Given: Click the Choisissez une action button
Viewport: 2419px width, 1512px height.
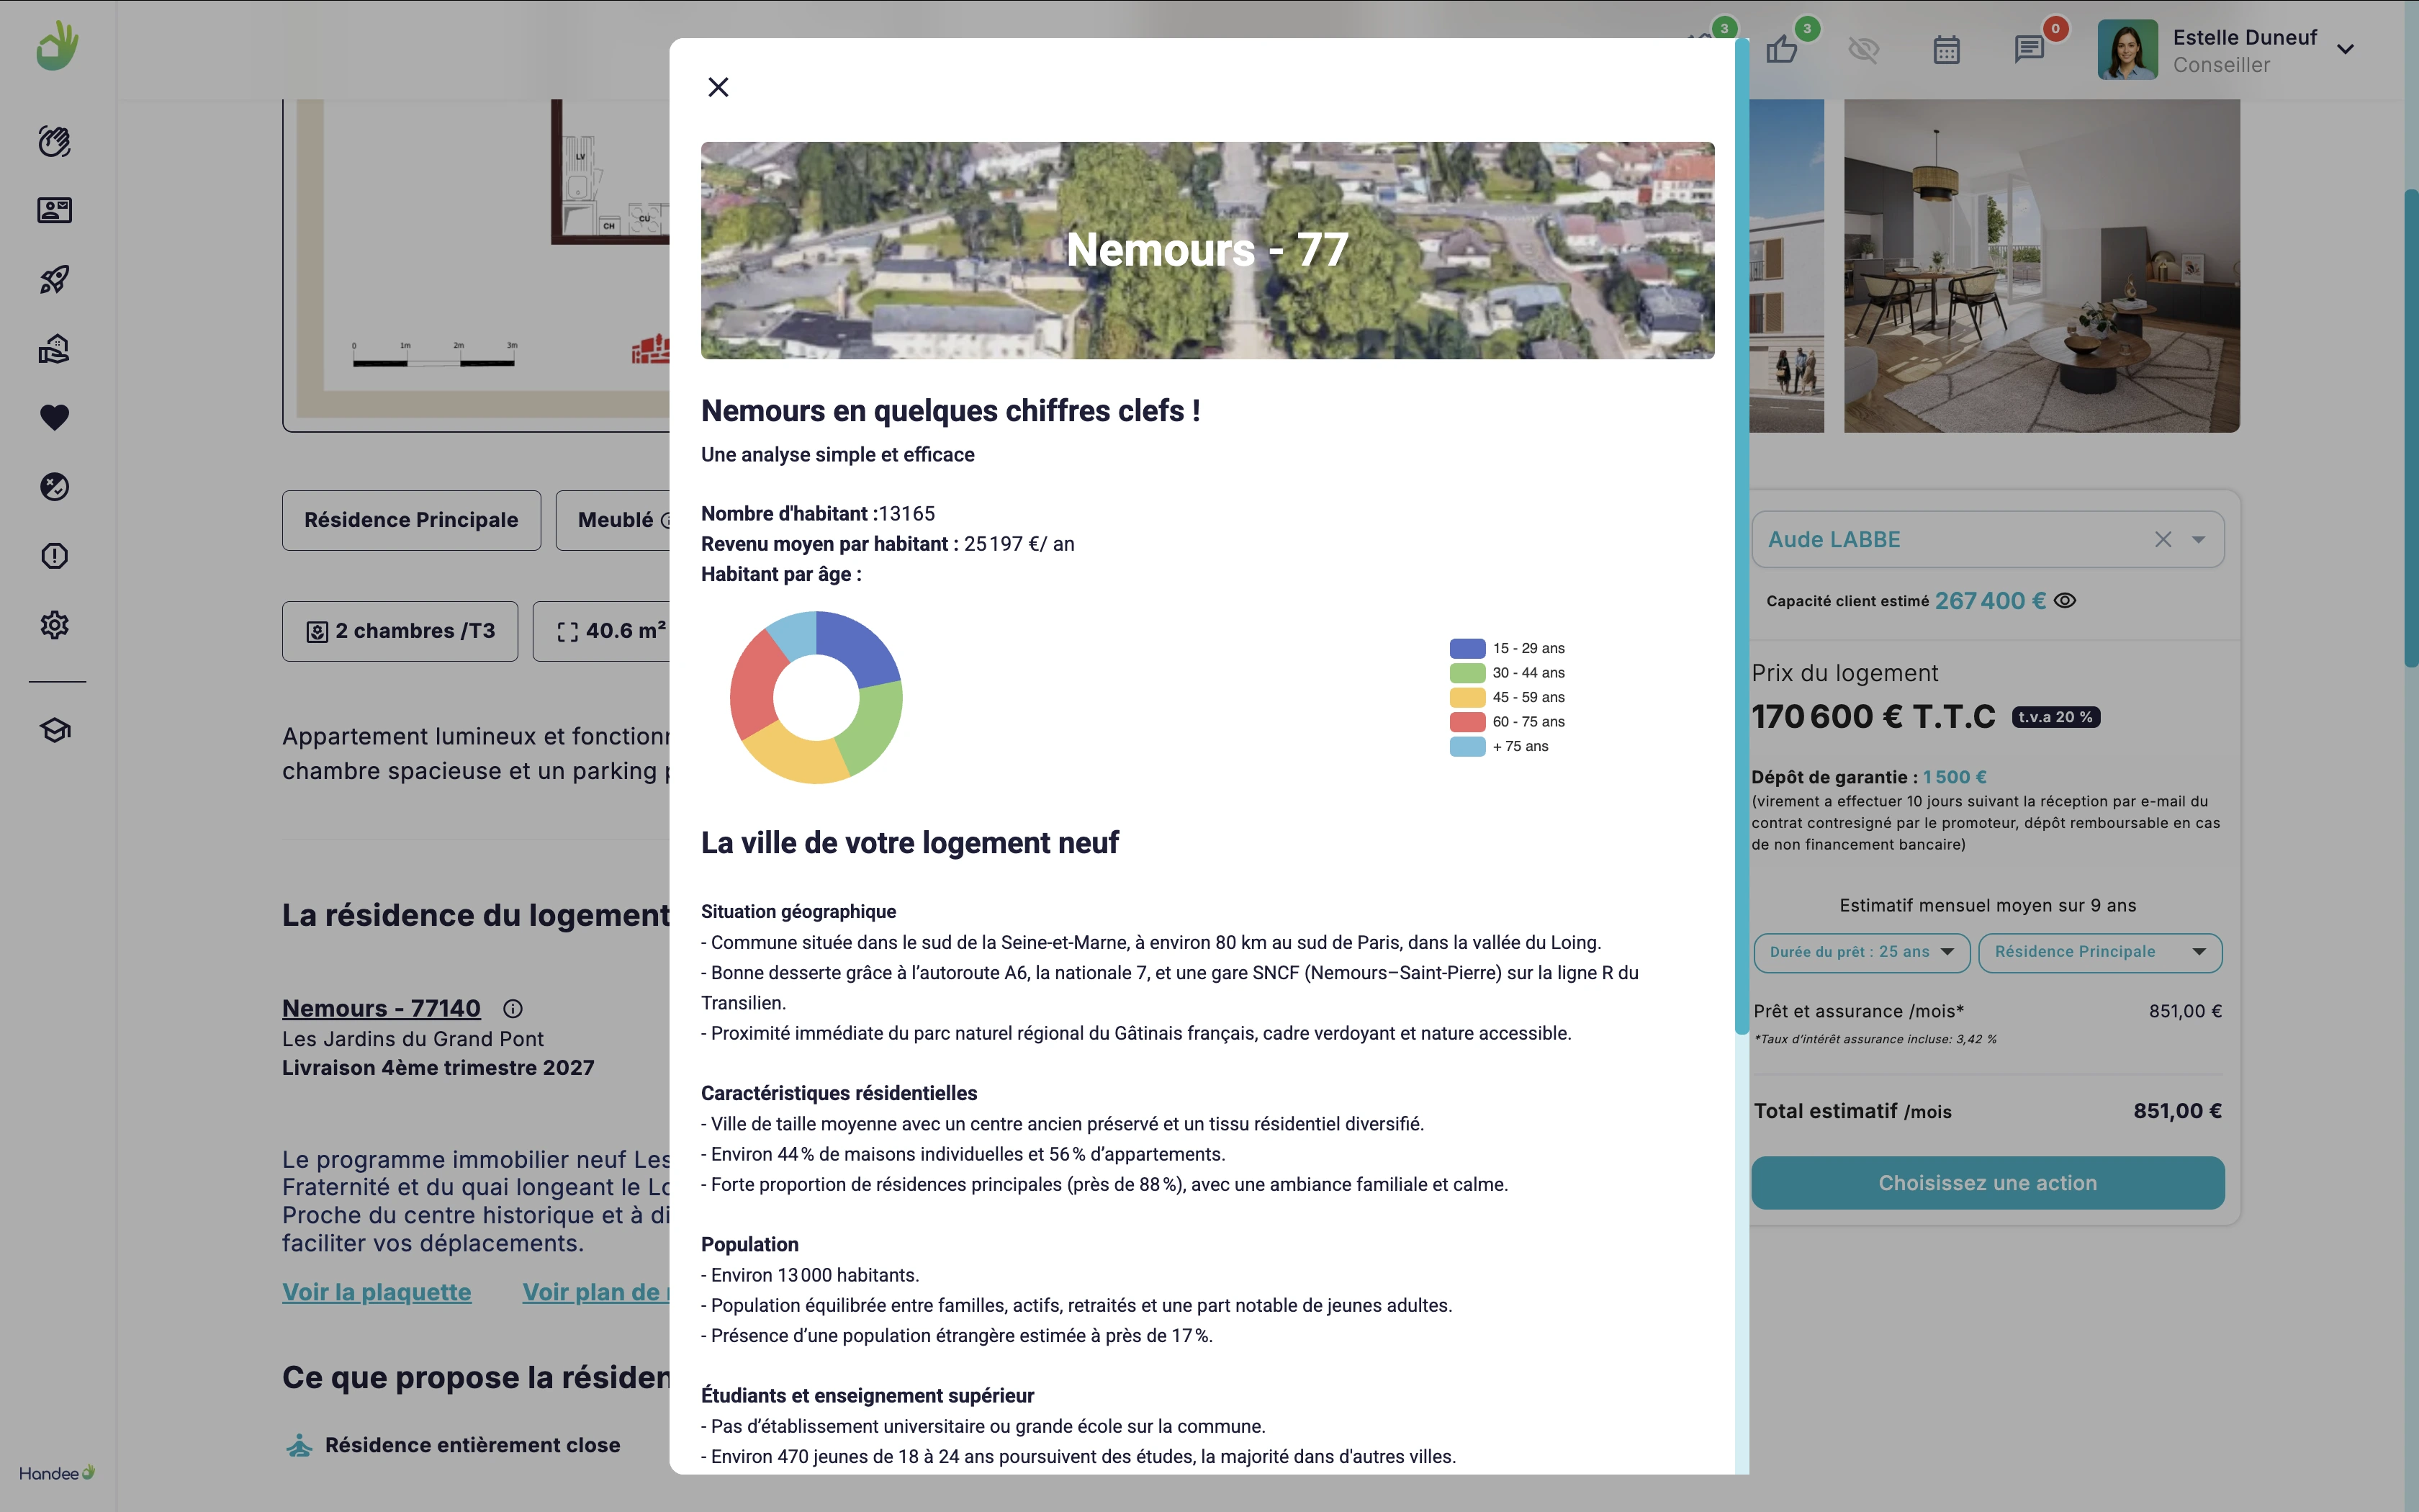Looking at the screenshot, I should 1987,1183.
